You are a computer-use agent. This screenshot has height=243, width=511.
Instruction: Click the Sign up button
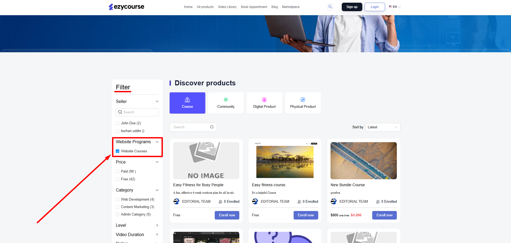(x=352, y=7)
